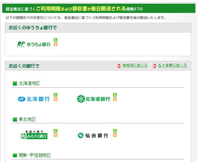This screenshot has width=198, height=162.
Task: Click orange 出 badge beside 北海道銀行
Action: pyautogui.click(x=115, y=99)
